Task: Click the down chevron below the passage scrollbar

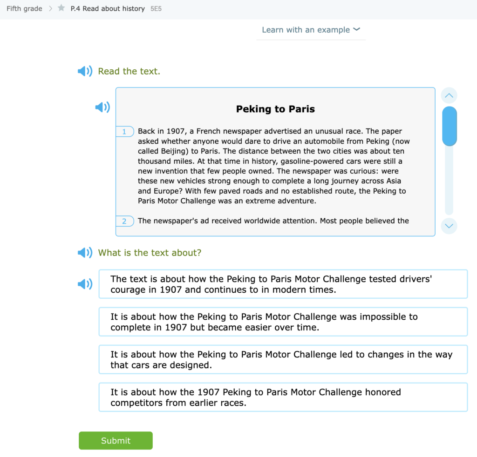Action: point(449,226)
